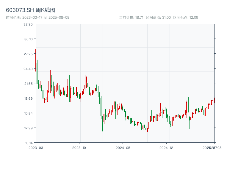Viewport: 238px width, 178px height.
Task: Click the x-axis label 2023-03
Action: (36, 148)
